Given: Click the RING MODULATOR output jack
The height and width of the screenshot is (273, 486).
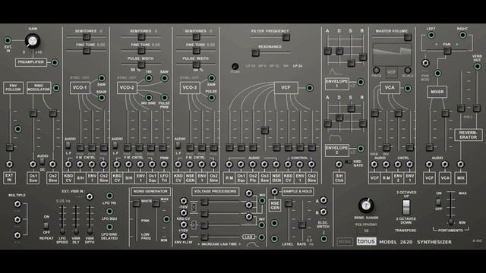Looking at the screenshot, I should (56, 88).
